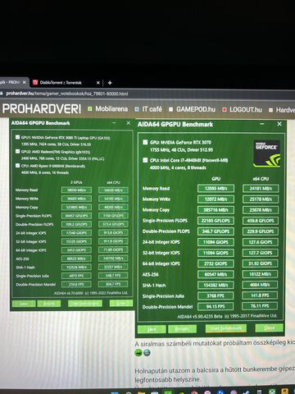
Task: Click Save in the right AIDA64 window
Action: [152, 329]
